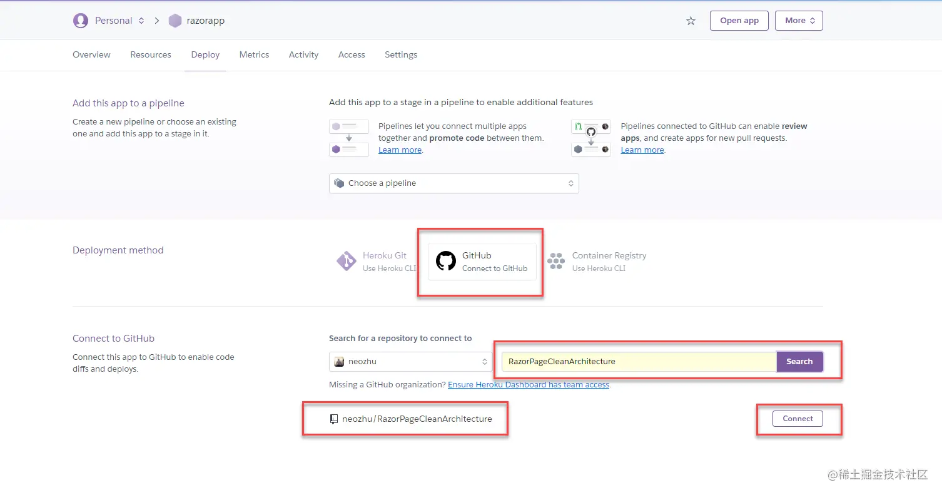Open the neozhu organization dropdown
Viewport: 942px width, 495px height.
[411, 362]
